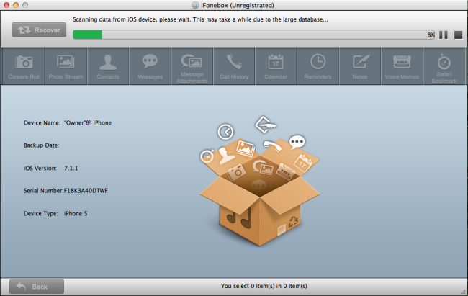Stop the scanning process

point(458,35)
